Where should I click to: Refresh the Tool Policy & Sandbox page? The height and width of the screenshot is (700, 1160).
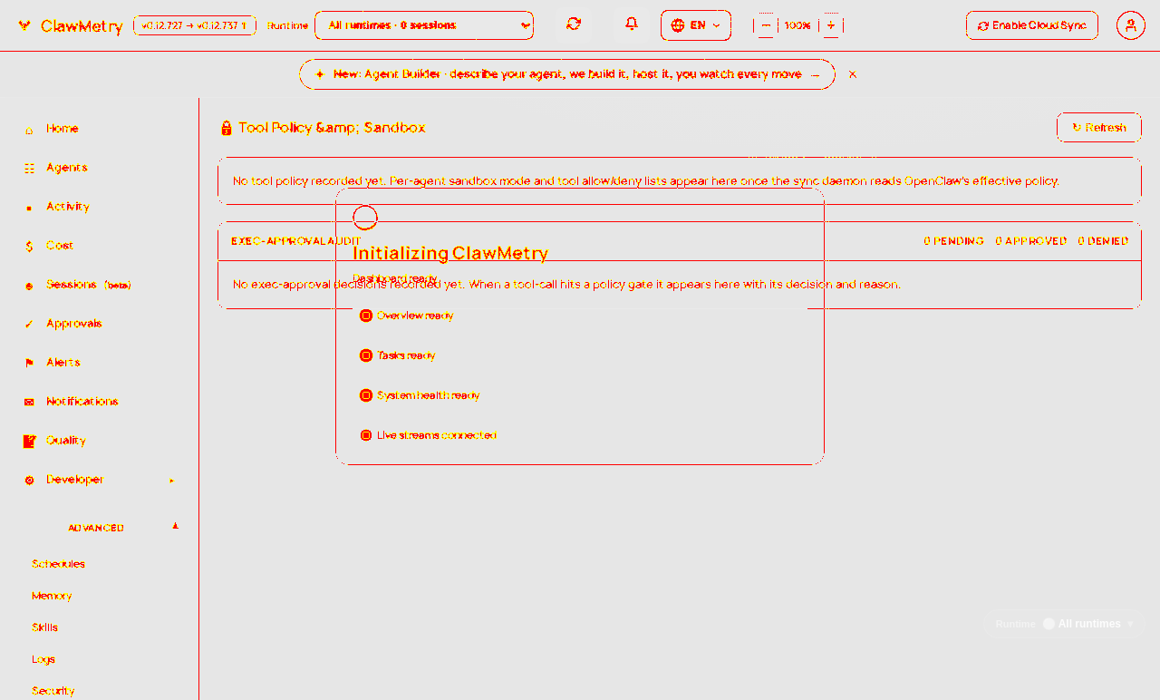pos(1099,128)
